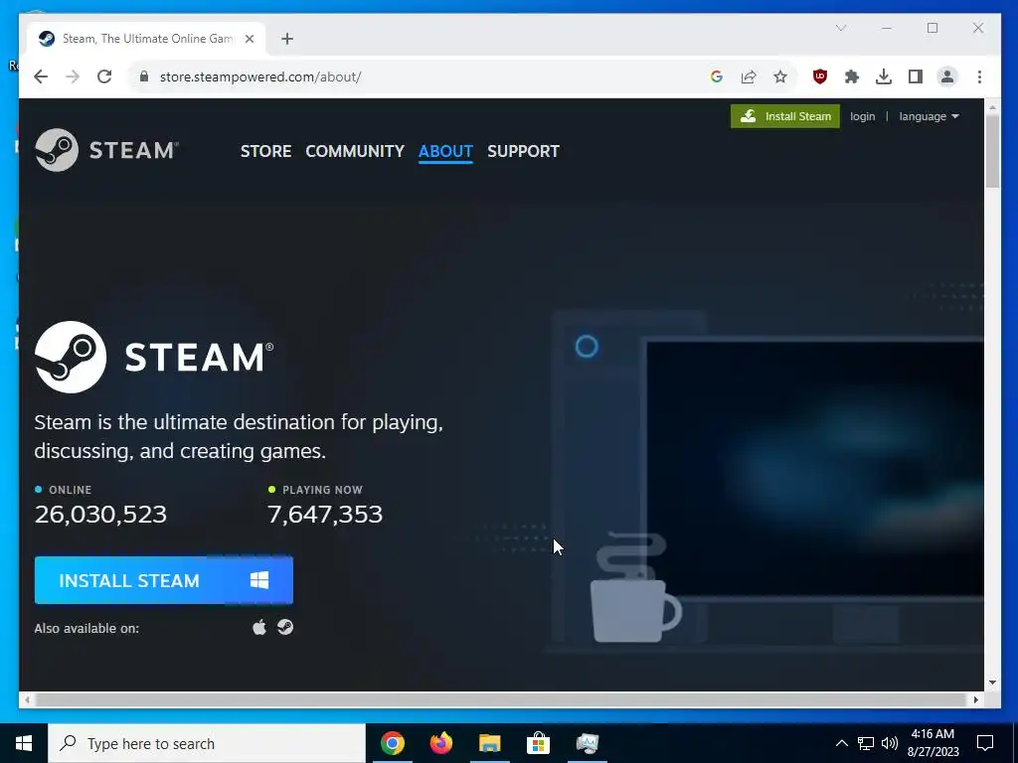
Task: Click the address bar URL
Action: pos(260,76)
